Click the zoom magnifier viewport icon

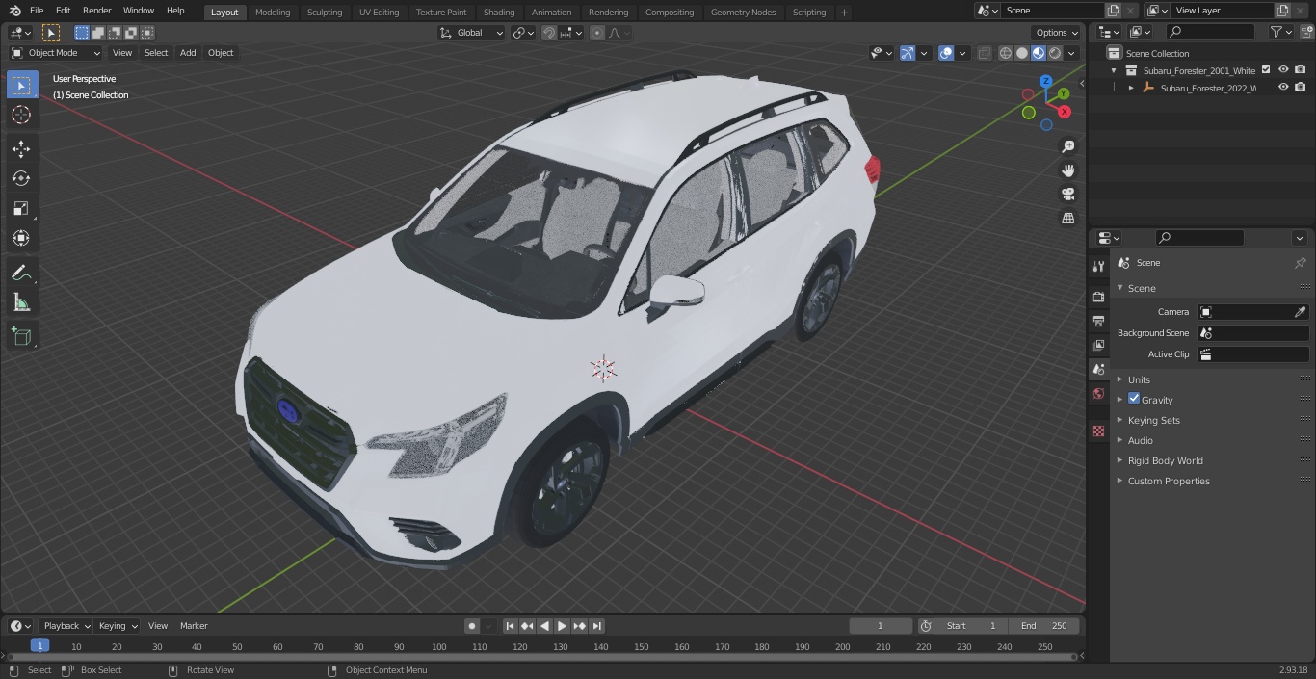[x=1067, y=146]
